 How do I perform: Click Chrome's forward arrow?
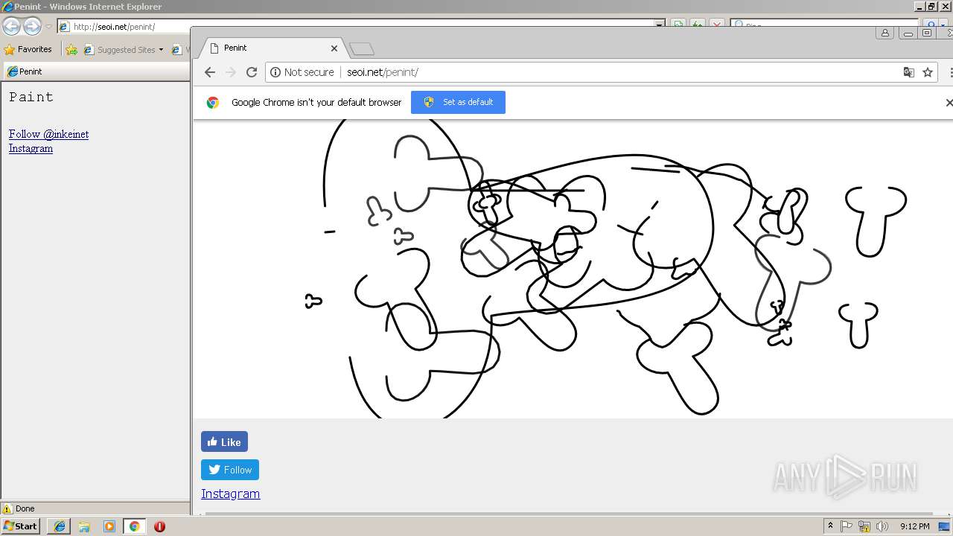coord(230,72)
